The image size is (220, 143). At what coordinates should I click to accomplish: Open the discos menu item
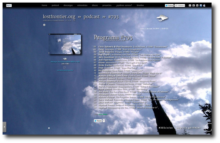pyautogui.click(x=95, y=5)
